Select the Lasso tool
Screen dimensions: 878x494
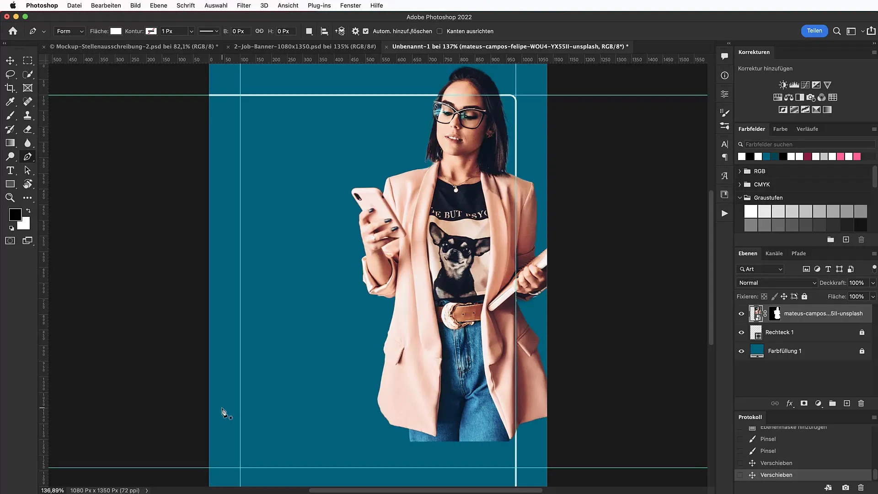[10, 74]
